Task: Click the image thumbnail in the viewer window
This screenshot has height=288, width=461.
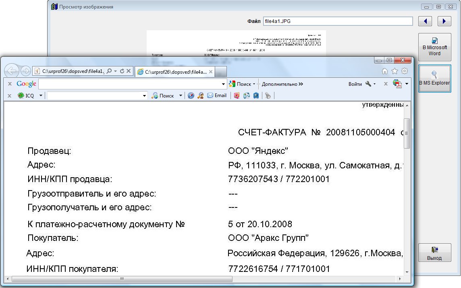Action: tap(236, 44)
